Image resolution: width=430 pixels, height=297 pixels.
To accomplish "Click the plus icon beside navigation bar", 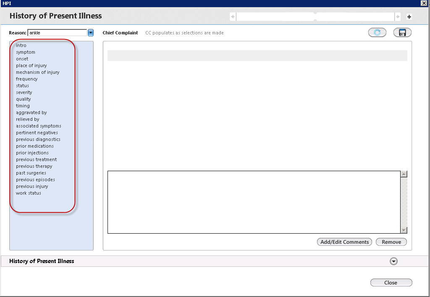I will point(409,17).
